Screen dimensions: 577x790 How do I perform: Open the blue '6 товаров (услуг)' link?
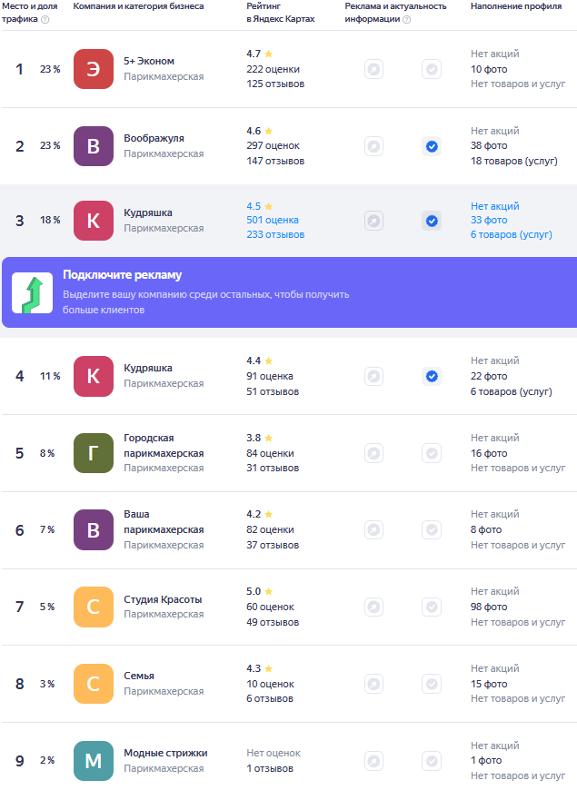[x=512, y=235]
